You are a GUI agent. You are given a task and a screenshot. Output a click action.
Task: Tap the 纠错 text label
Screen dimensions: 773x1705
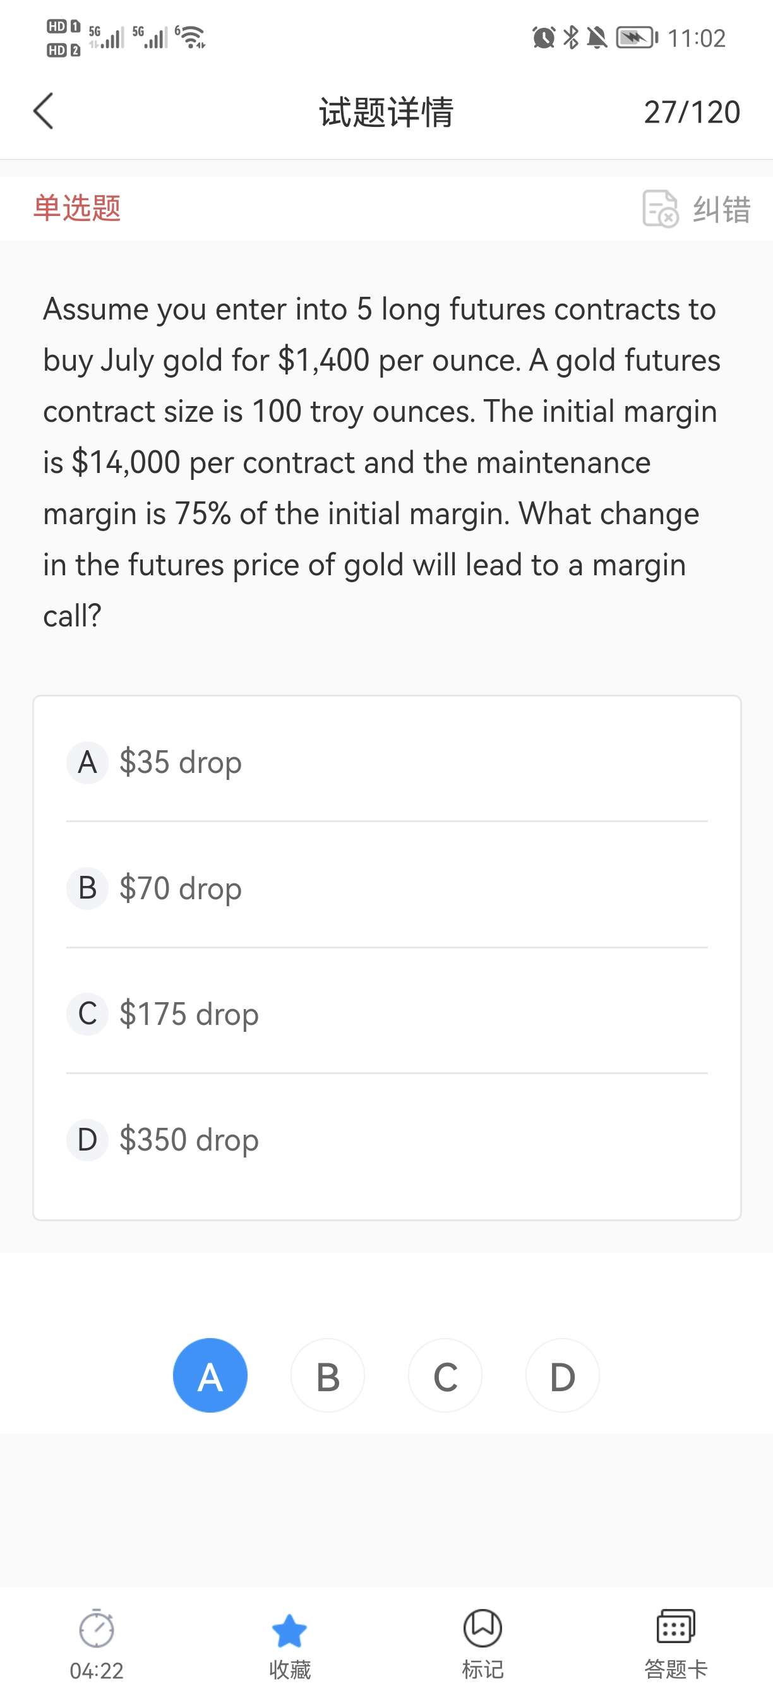click(x=721, y=209)
